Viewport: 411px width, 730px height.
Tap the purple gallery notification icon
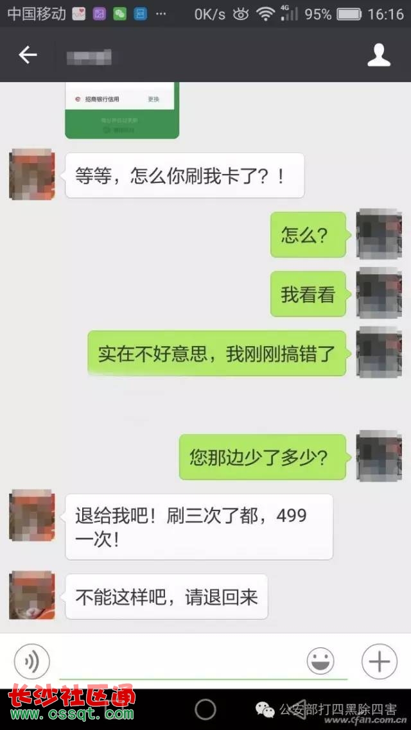tap(99, 14)
